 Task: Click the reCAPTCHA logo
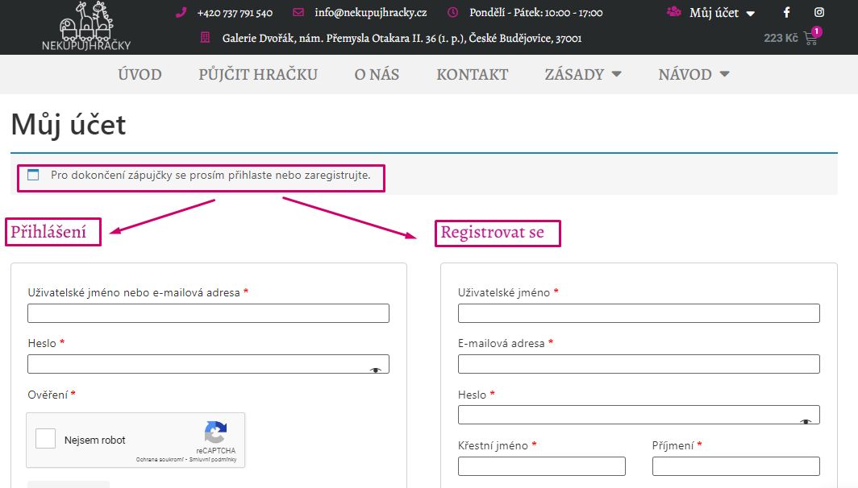click(215, 433)
